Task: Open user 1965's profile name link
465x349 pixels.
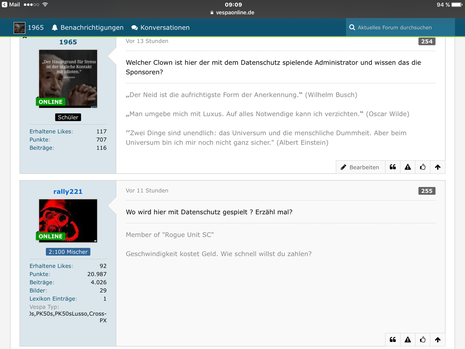Action: pos(68,42)
